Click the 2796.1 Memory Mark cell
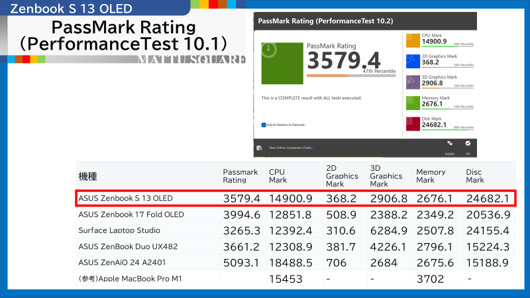This screenshot has width=530, height=298. [x=435, y=247]
